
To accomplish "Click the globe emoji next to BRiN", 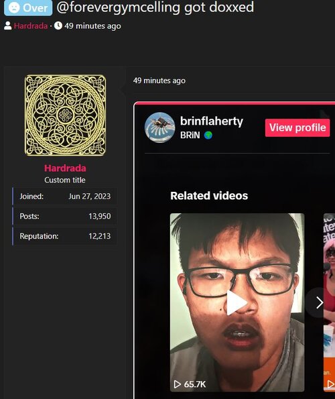I will (x=208, y=135).
